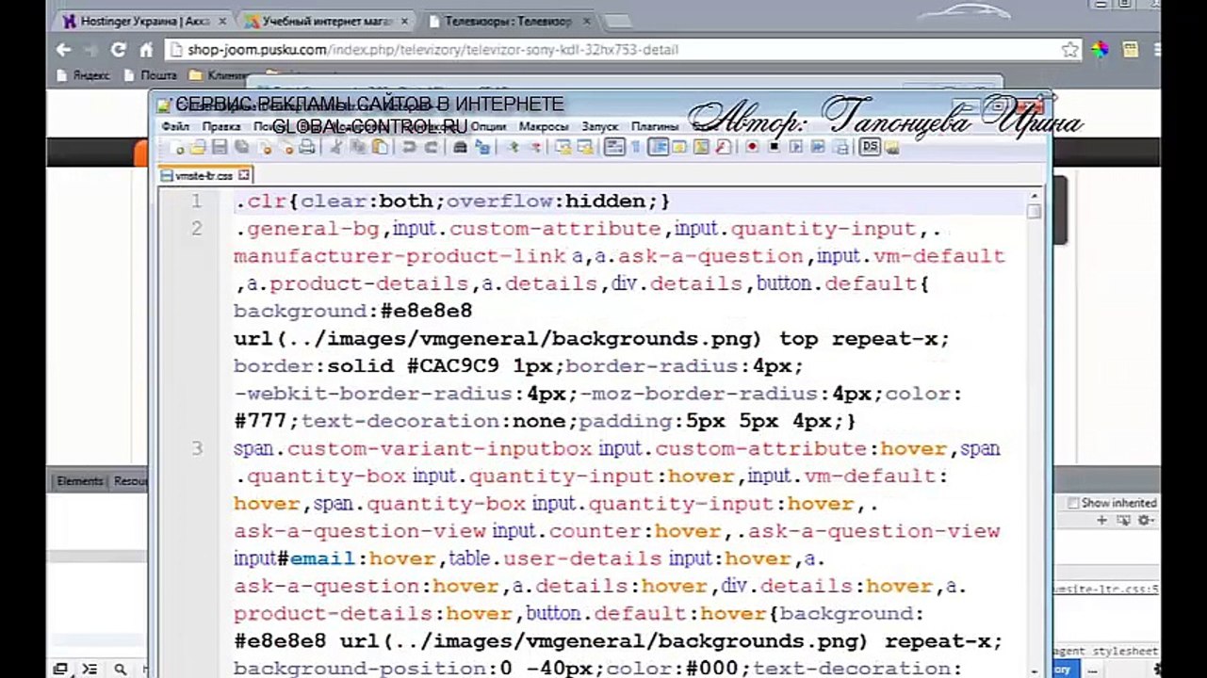Image resolution: width=1207 pixels, height=678 pixels.
Task: Open a new Chrome tab
Action: click(x=617, y=22)
